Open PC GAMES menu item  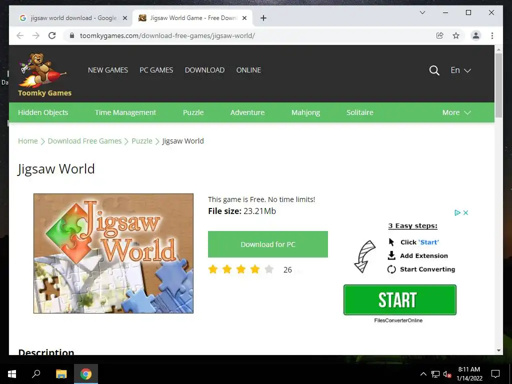156,70
